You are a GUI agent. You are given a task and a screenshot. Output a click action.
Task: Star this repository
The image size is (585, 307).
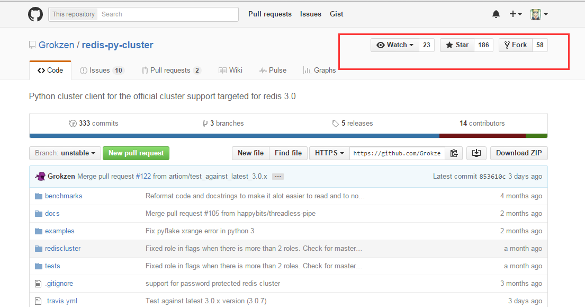point(457,45)
